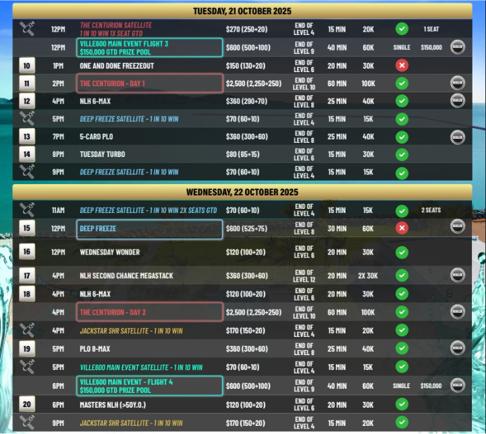Click the green checkmark in the Tuesday Turbo row
This screenshot has height=434, width=486.
coord(402,154)
